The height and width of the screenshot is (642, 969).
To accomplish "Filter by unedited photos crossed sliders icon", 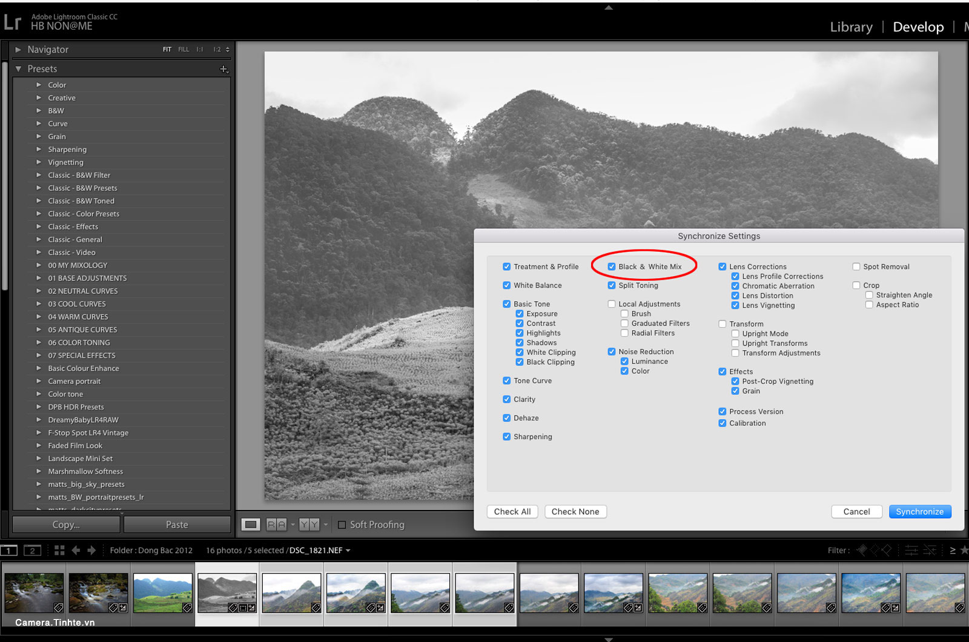I will click(x=930, y=550).
